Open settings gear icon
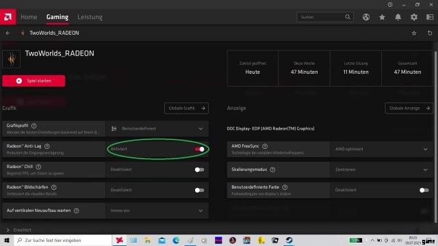438x246 pixels. [413, 17]
